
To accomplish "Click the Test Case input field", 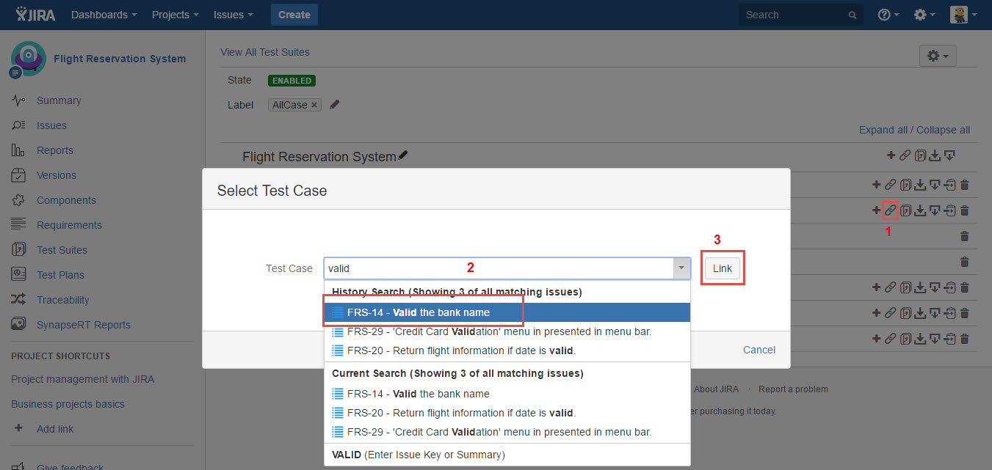I will click(498, 268).
